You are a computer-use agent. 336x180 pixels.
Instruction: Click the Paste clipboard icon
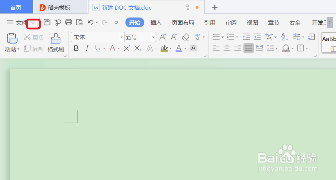click(12, 38)
